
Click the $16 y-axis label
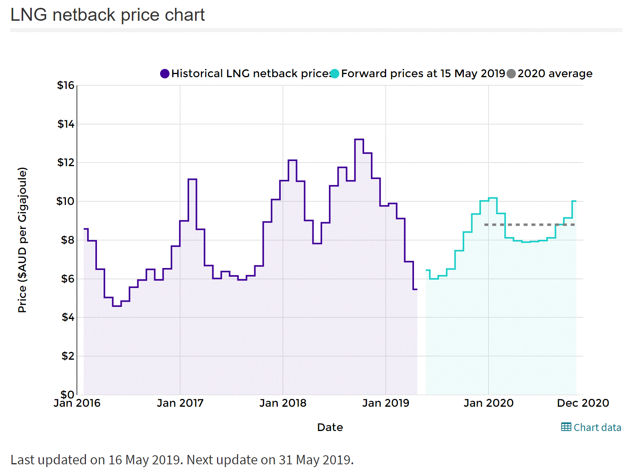click(66, 85)
